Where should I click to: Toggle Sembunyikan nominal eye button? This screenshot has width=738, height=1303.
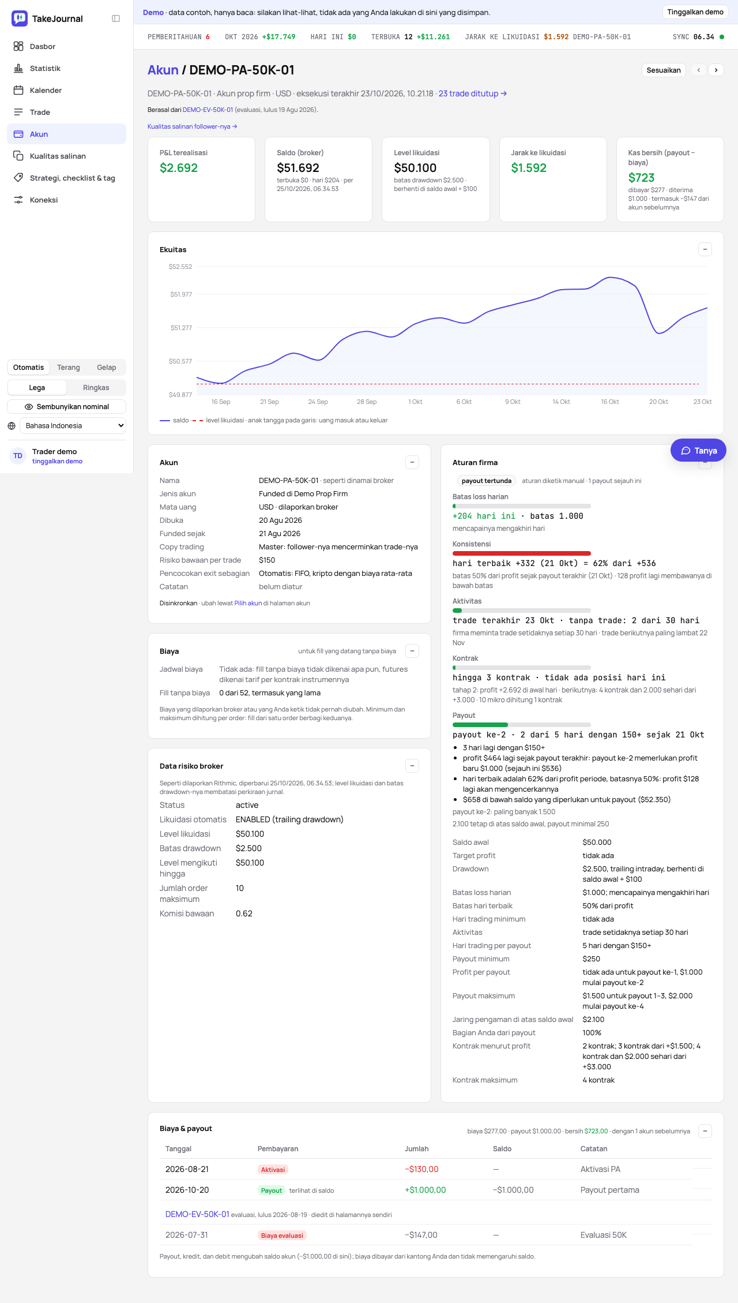[66, 407]
